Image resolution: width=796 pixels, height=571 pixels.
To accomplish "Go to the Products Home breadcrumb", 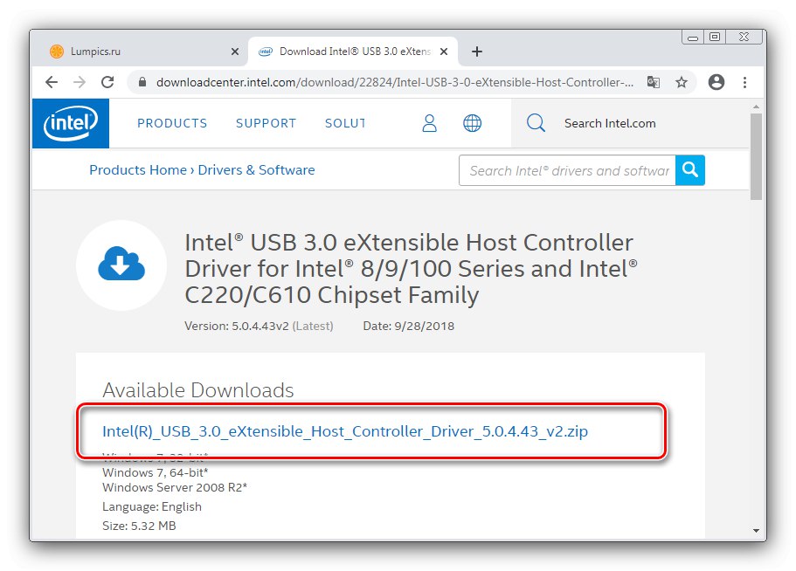I will pyautogui.click(x=138, y=170).
